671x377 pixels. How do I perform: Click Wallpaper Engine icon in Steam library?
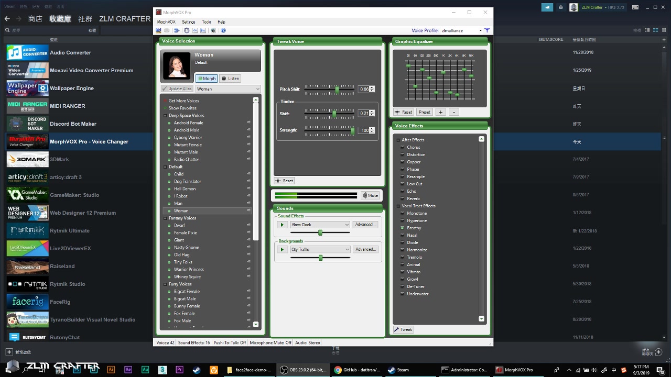(27, 88)
